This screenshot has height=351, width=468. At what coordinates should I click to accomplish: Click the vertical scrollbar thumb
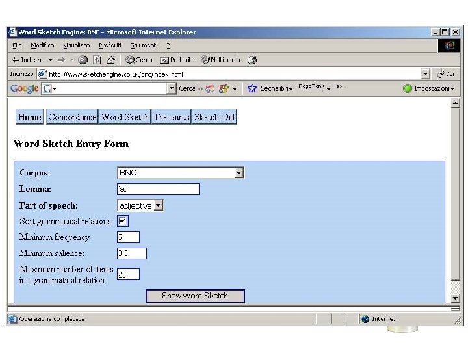pos(455,194)
